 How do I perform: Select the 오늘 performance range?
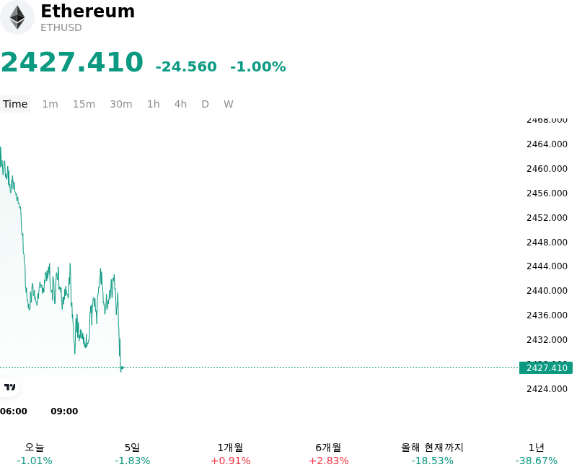point(35,454)
